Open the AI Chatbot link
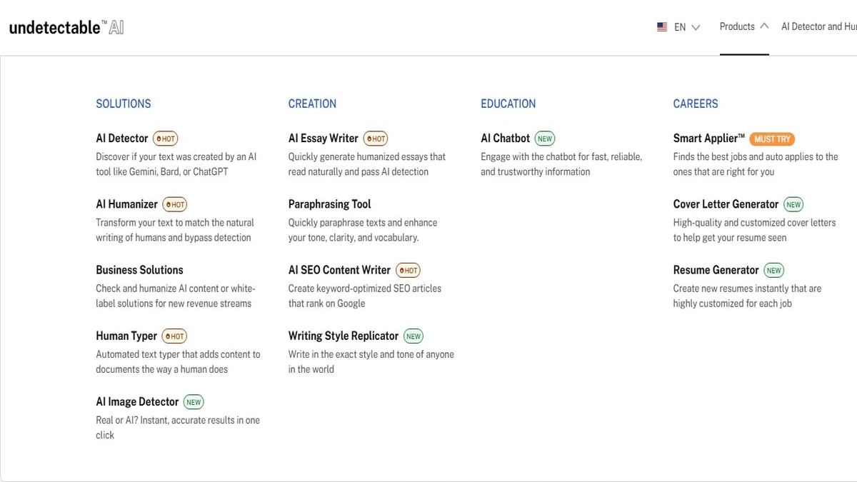 click(x=505, y=139)
